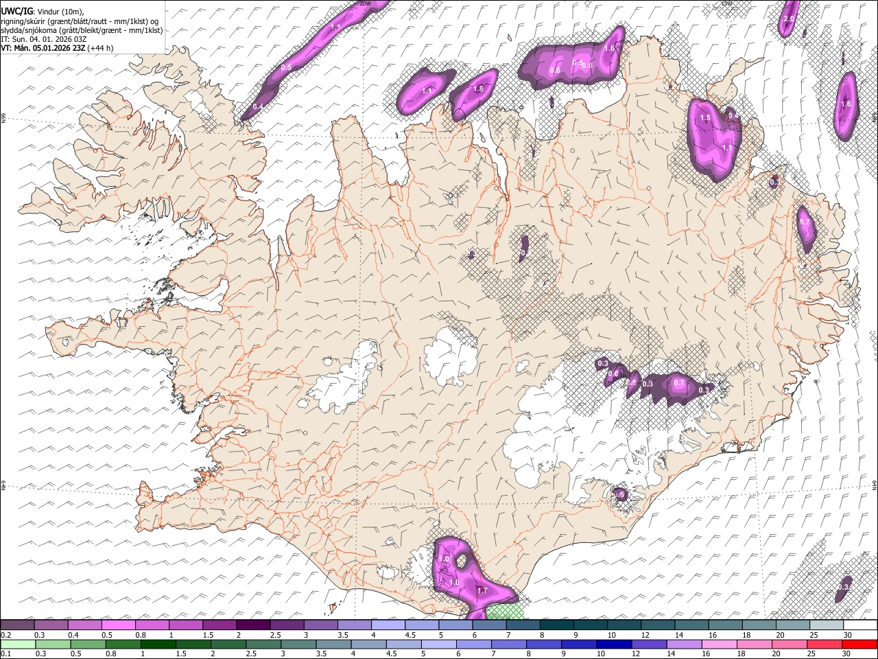Select the lower rain legend swatch starting at 3.5
Viewport: 878px width, 659px height.
[334, 644]
